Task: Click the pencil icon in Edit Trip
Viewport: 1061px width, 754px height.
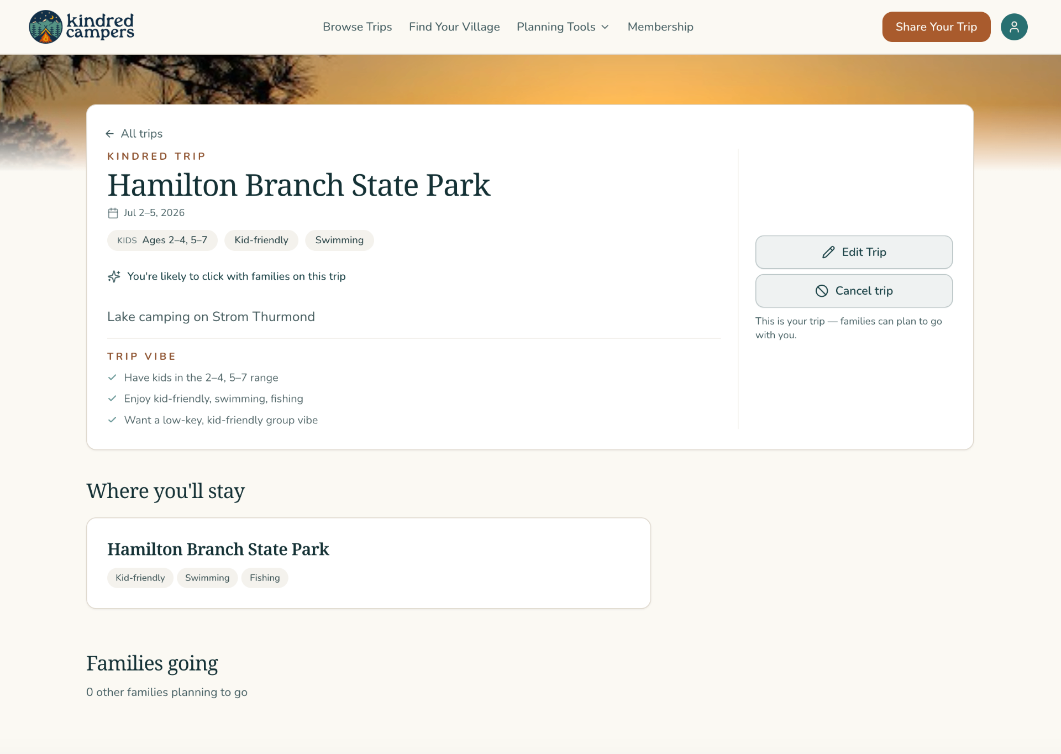Action: pyautogui.click(x=828, y=252)
